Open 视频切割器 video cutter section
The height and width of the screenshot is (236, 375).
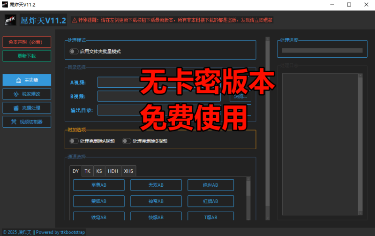[27, 122]
